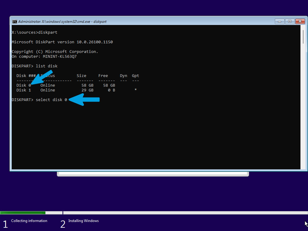The width and height of the screenshot is (308, 231).
Task: Maximize the diskpart command window
Action: pos(290,21)
